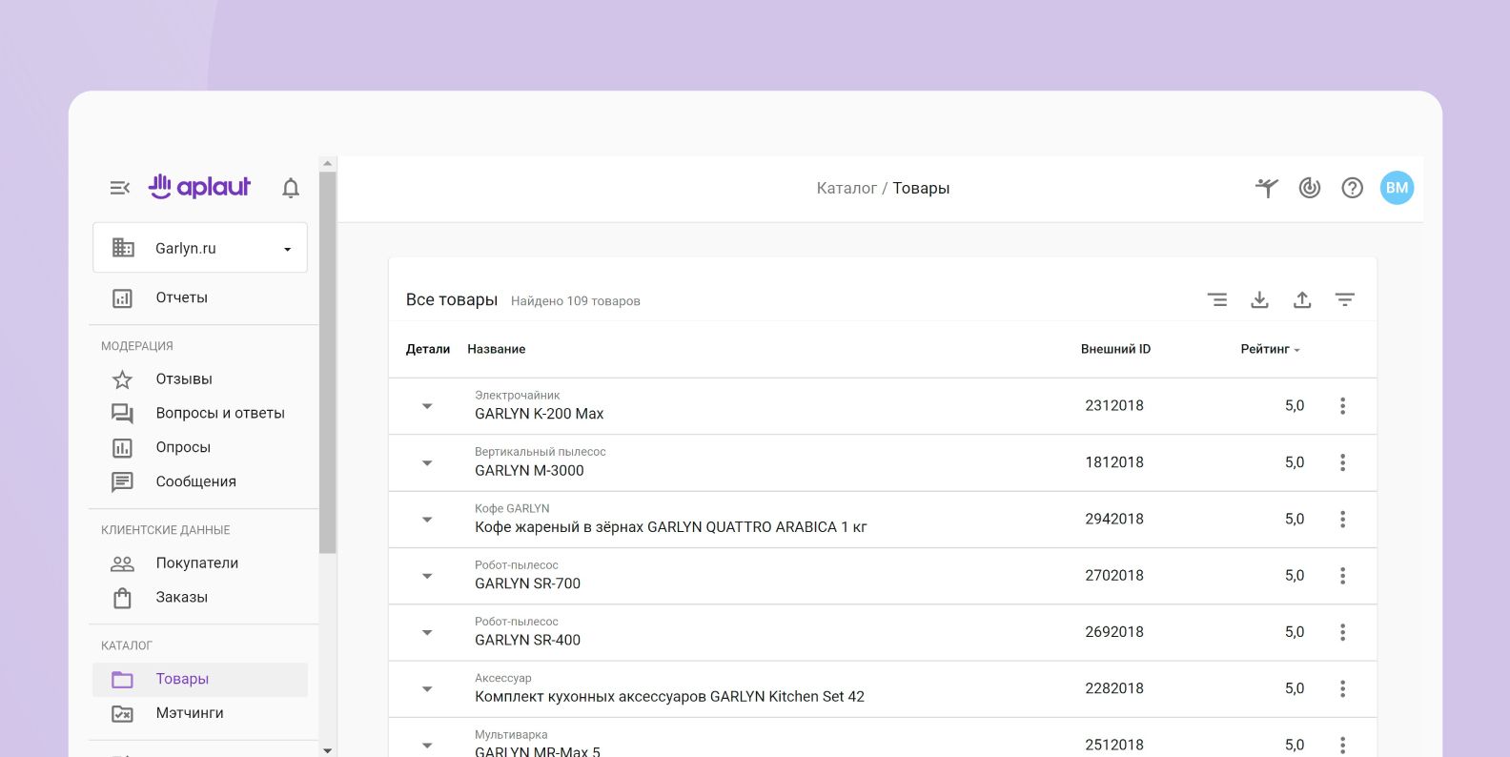Screen dimensions: 1510x757
Task: Open Вопросы и ответы menu item
Action: click(220, 413)
